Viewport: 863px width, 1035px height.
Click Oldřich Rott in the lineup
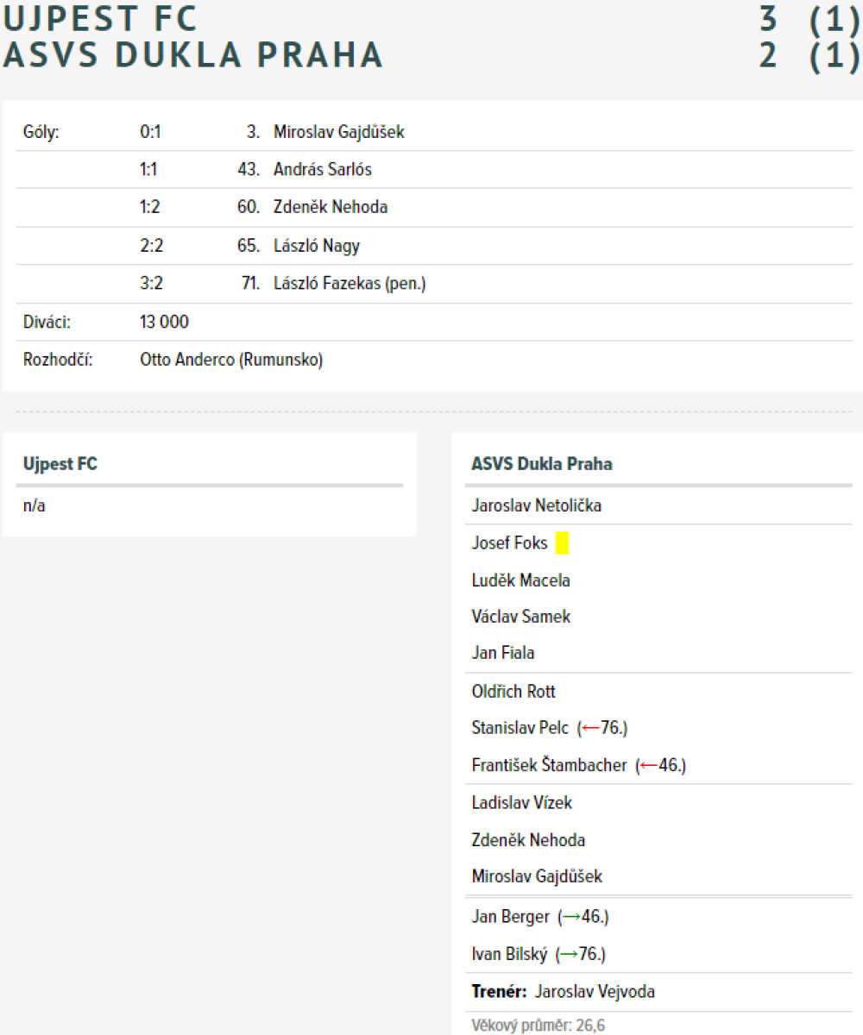(513, 692)
